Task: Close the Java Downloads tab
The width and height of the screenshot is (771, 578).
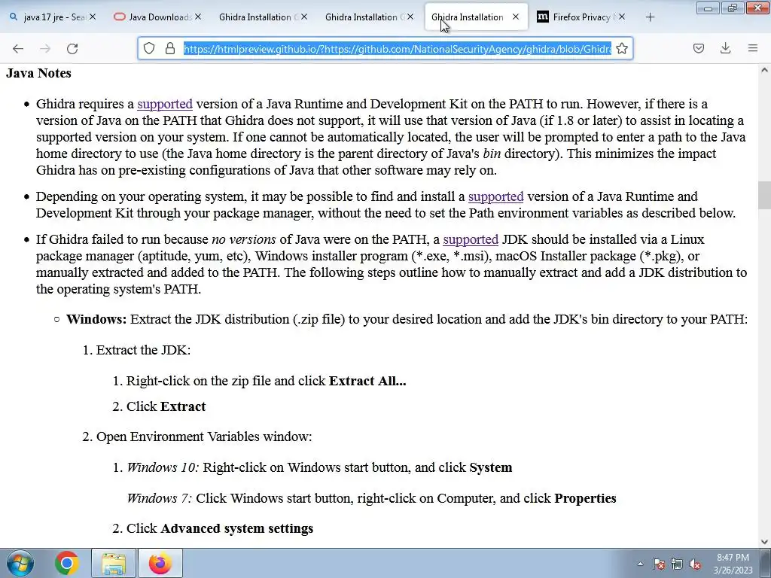Action: tap(198, 17)
